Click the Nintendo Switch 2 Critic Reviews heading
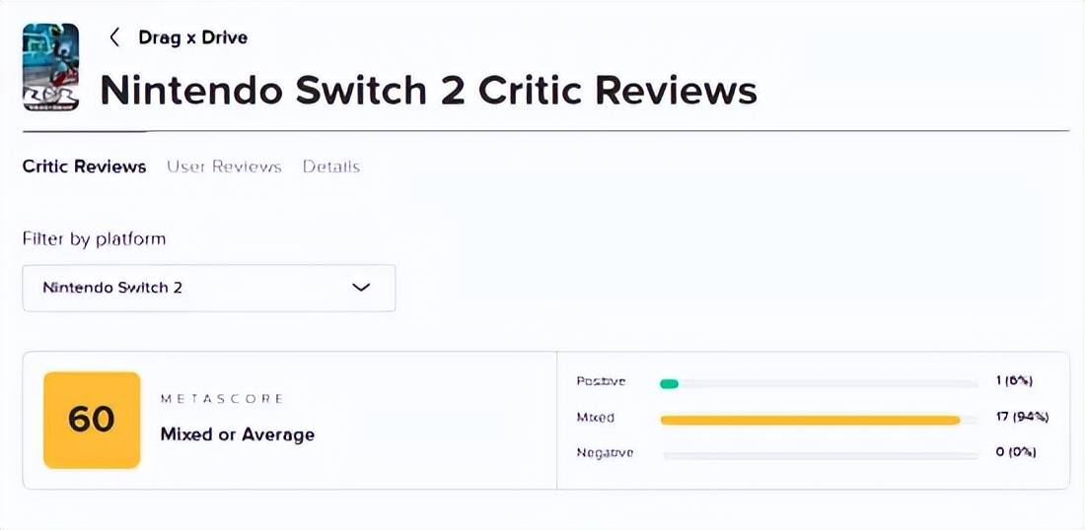1085x530 pixels. 428,90
